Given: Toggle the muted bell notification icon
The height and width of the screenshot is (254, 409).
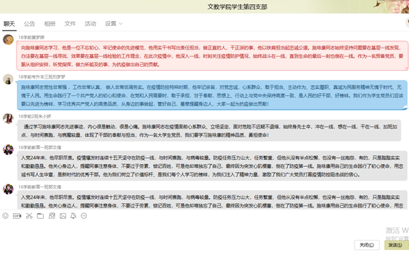Looking at the screenshot, I should (74, 216).
